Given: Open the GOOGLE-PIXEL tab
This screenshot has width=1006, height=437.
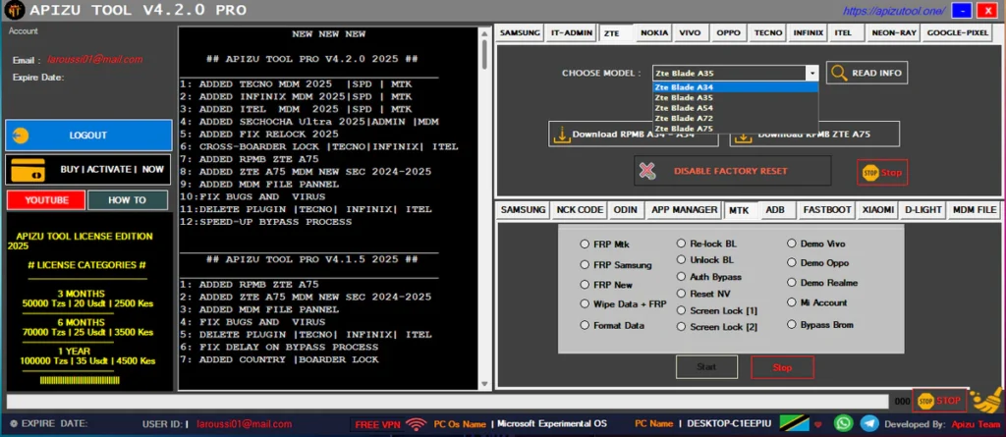Looking at the screenshot, I should [x=957, y=32].
